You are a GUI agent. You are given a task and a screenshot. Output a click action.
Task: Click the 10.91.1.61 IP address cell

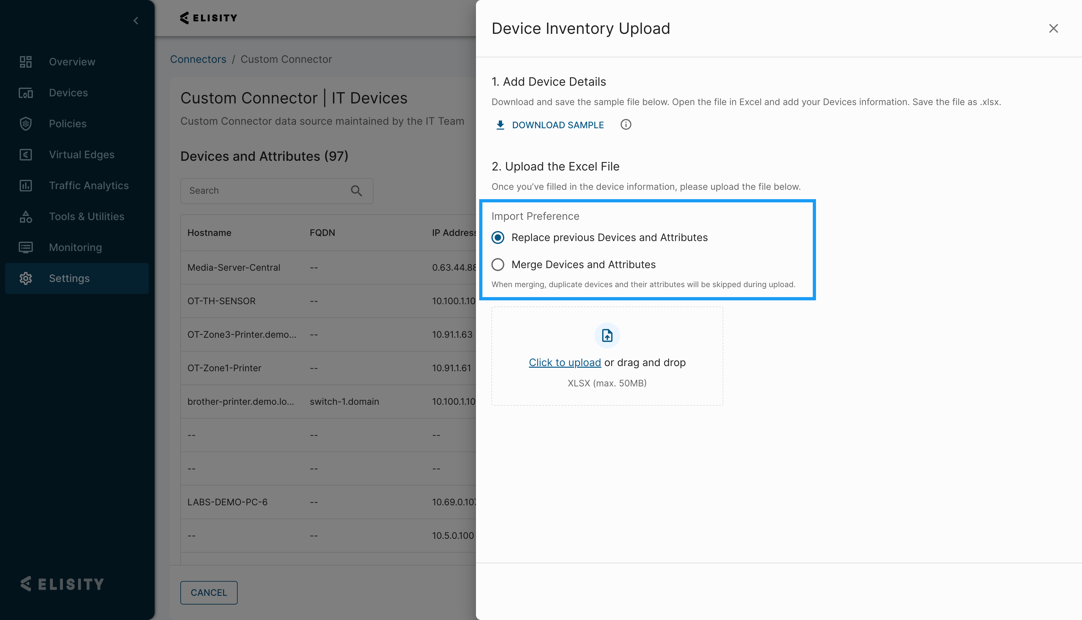[x=452, y=368]
